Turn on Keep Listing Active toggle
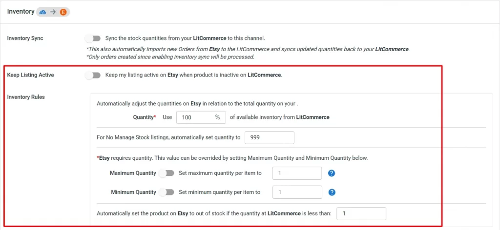This screenshot has width=500, height=230. coord(93,76)
